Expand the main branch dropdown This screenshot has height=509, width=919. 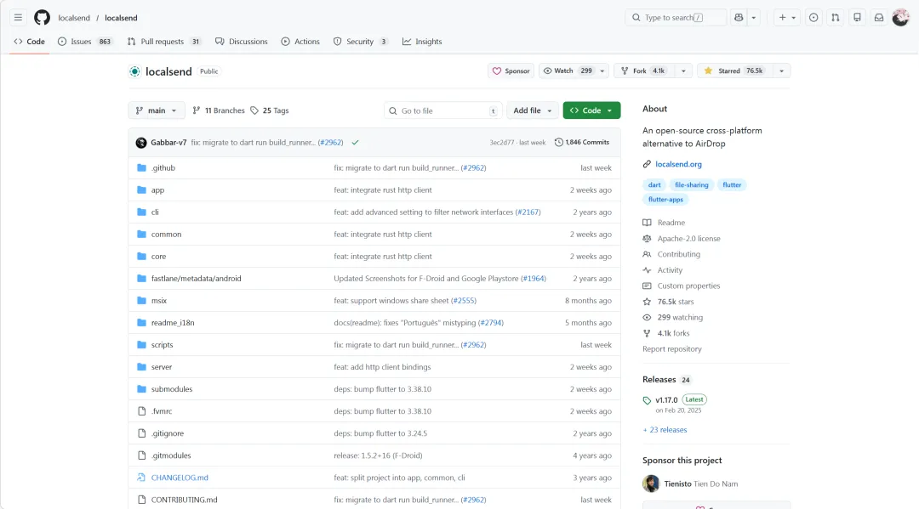click(157, 110)
